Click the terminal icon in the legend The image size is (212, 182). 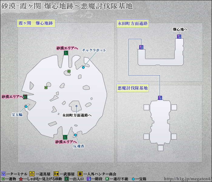point(3,174)
